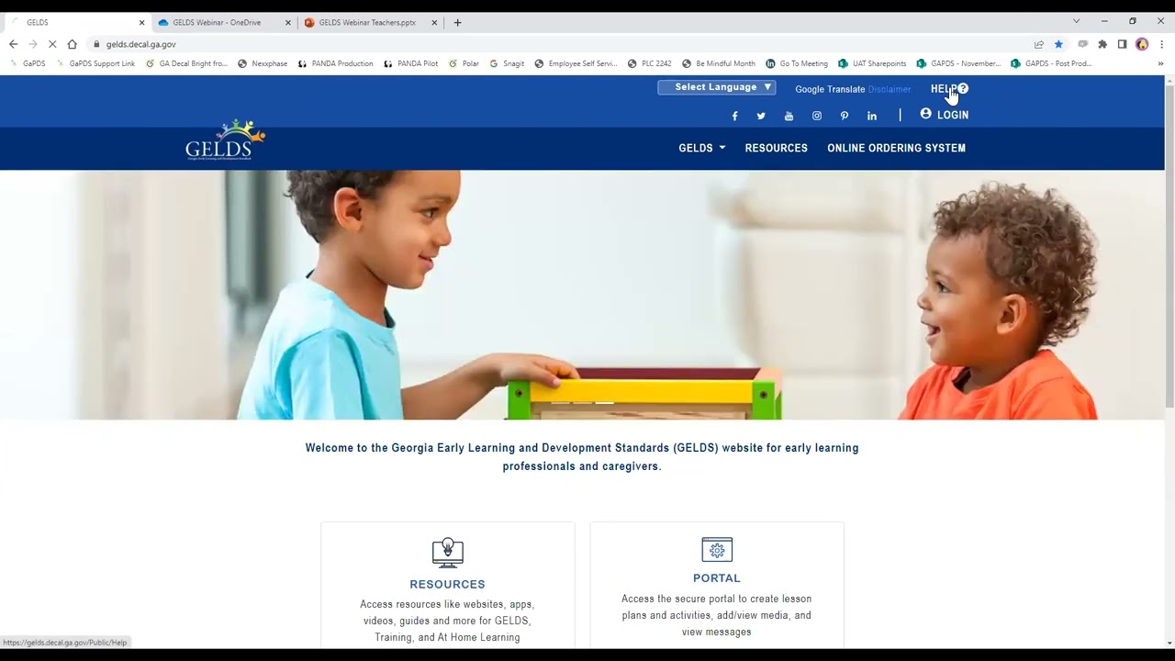1175x661 pixels.
Task: Bookmark this page with star icon
Action: pos(1058,44)
